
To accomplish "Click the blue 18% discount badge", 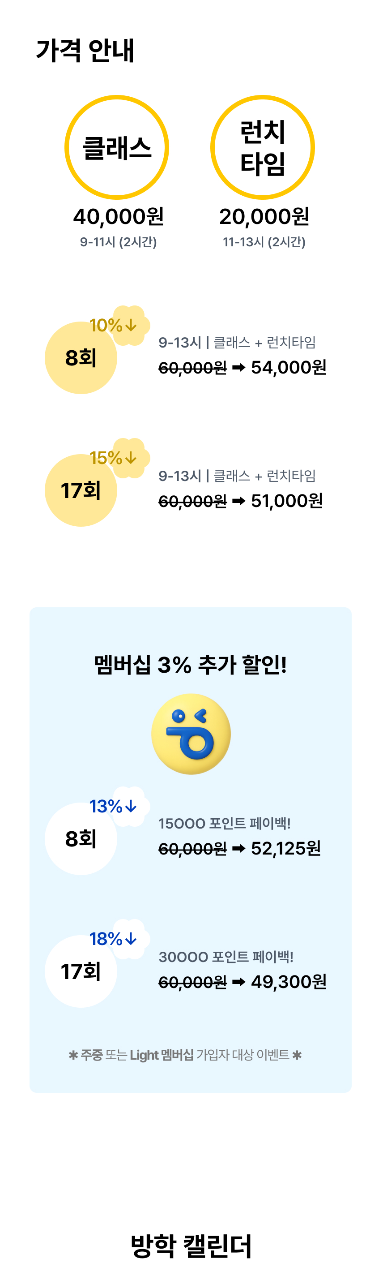I will click(119, 939).
